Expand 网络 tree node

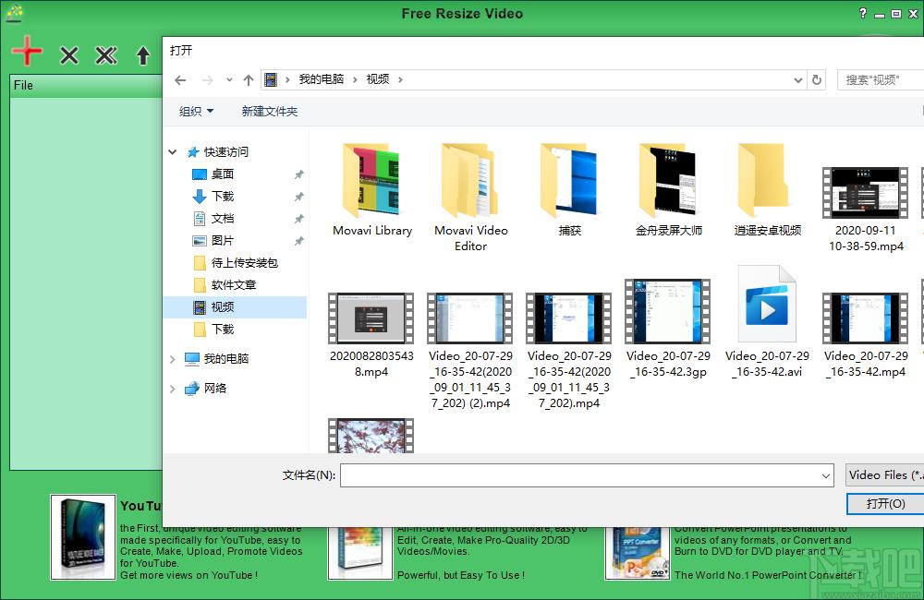coord(172,388)
